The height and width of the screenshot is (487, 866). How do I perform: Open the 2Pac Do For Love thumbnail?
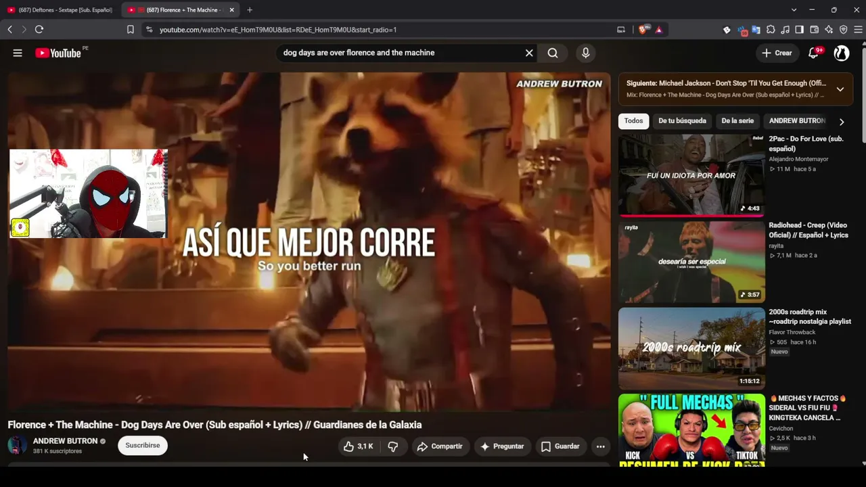pyautogui.click(x=691, y=175)
